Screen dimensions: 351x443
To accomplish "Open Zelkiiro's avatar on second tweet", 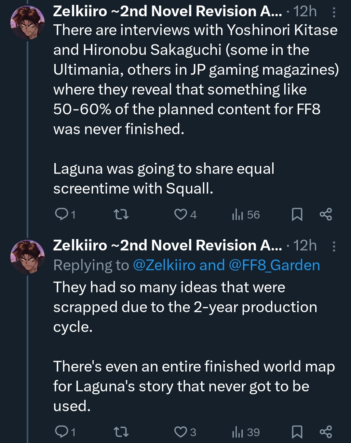I will tap(28, 257).
